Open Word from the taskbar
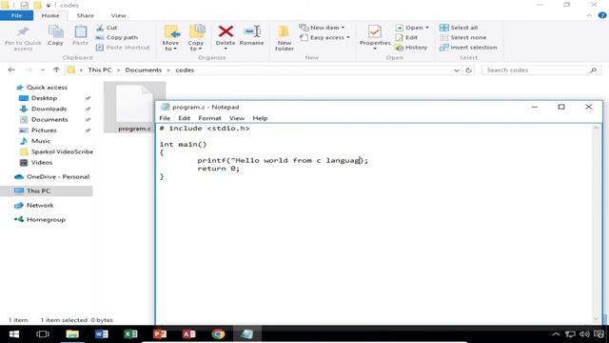This screenshot has height=343, width=609. (102, 334)
